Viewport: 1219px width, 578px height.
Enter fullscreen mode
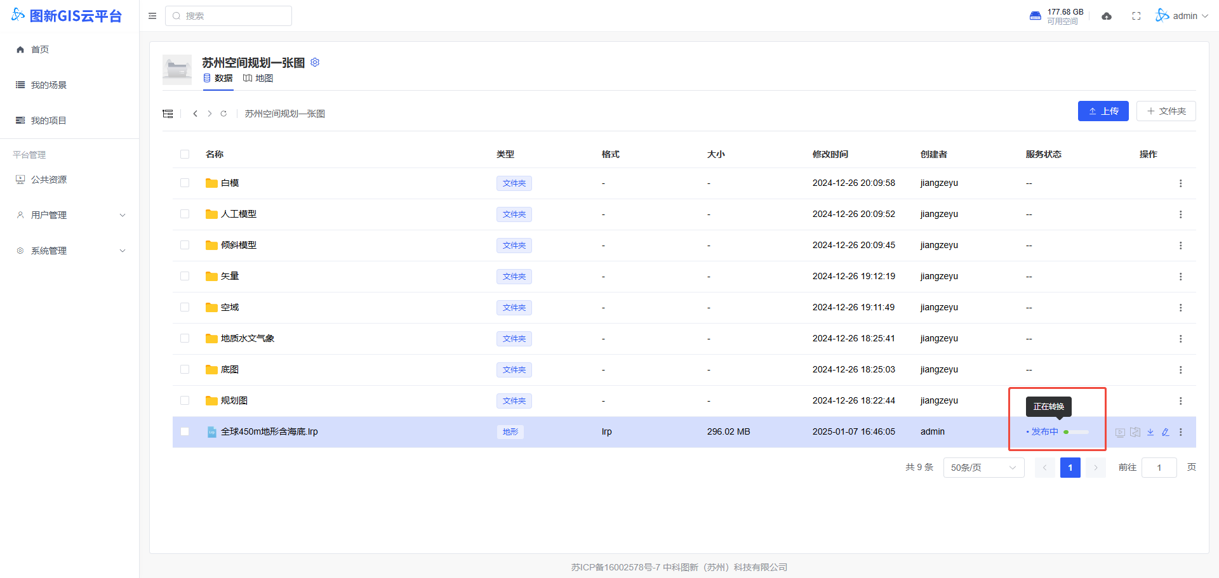coord(1136,16)
